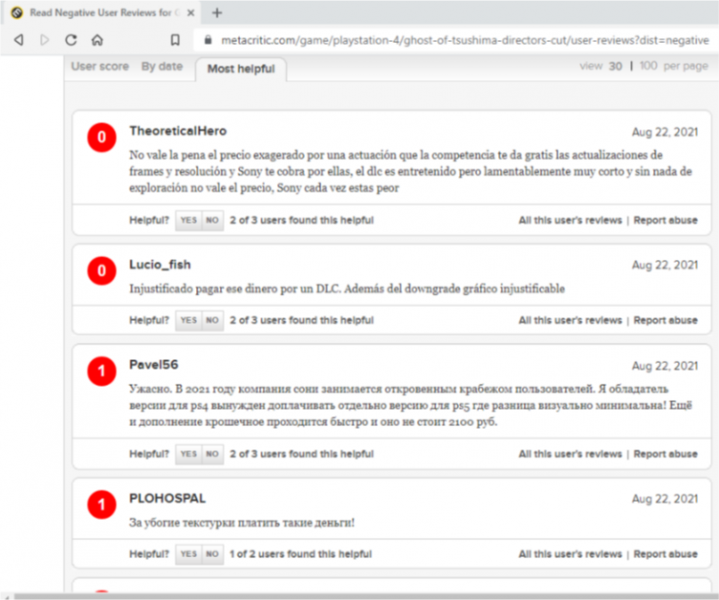The width and height of the screenshot is (719, 600).
Task: Click the browser forward arrow icon
Action: point(45,40)
